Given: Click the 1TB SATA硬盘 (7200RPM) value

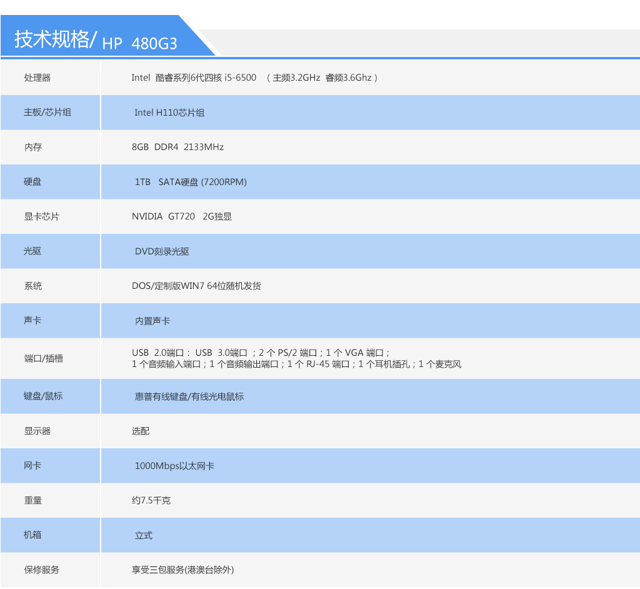Looking at the screenshot, I should coord(191,182).
